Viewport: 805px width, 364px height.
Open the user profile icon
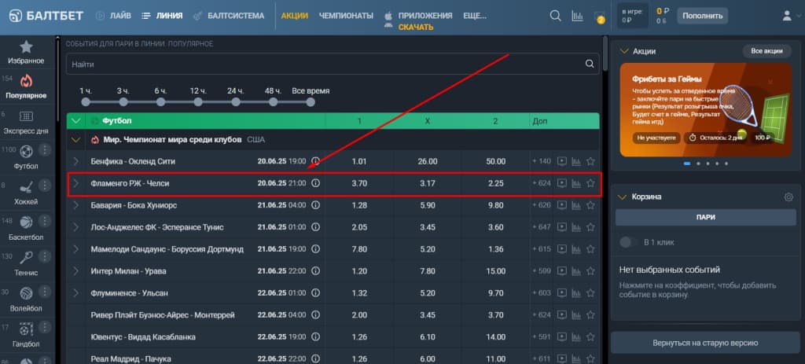tap(786, 16)
